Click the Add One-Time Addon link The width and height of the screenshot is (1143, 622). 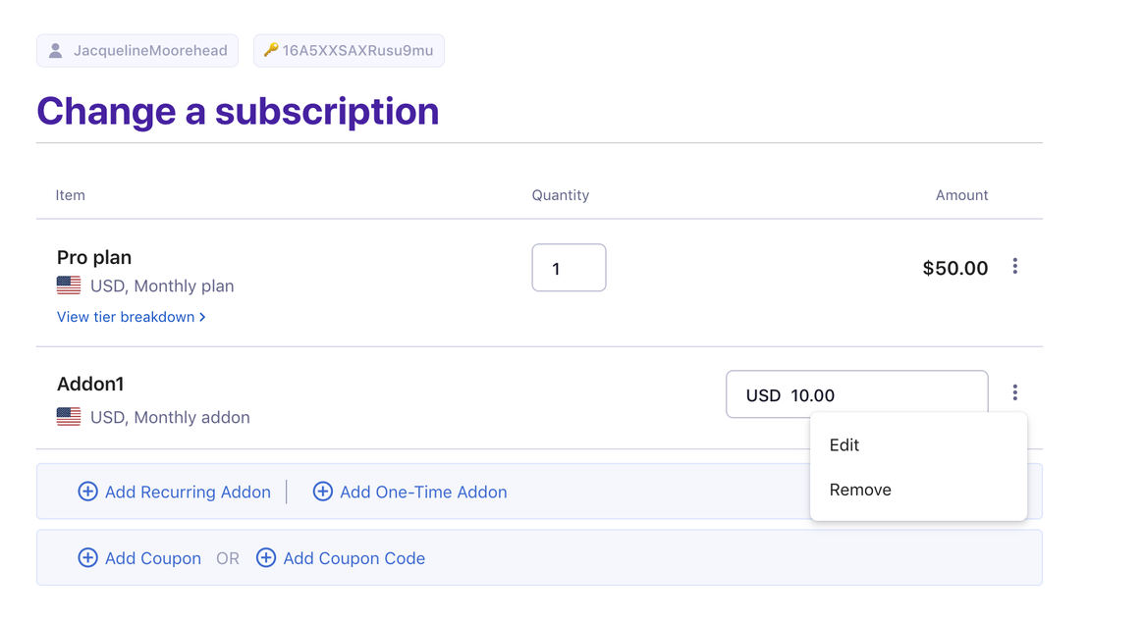pyautogui.click(x=423, y=492)
